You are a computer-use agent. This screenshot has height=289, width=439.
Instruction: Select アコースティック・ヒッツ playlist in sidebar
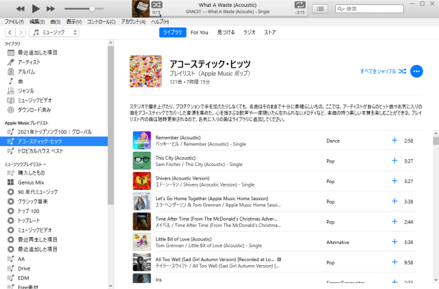[x=54, y=141]
